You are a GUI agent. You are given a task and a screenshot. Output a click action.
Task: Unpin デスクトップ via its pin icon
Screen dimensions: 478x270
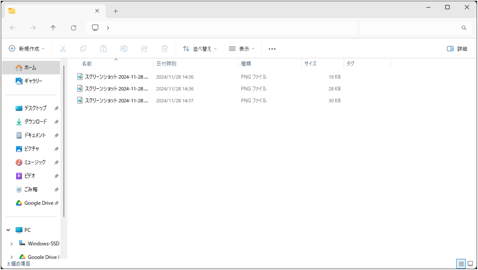(56, 108)
